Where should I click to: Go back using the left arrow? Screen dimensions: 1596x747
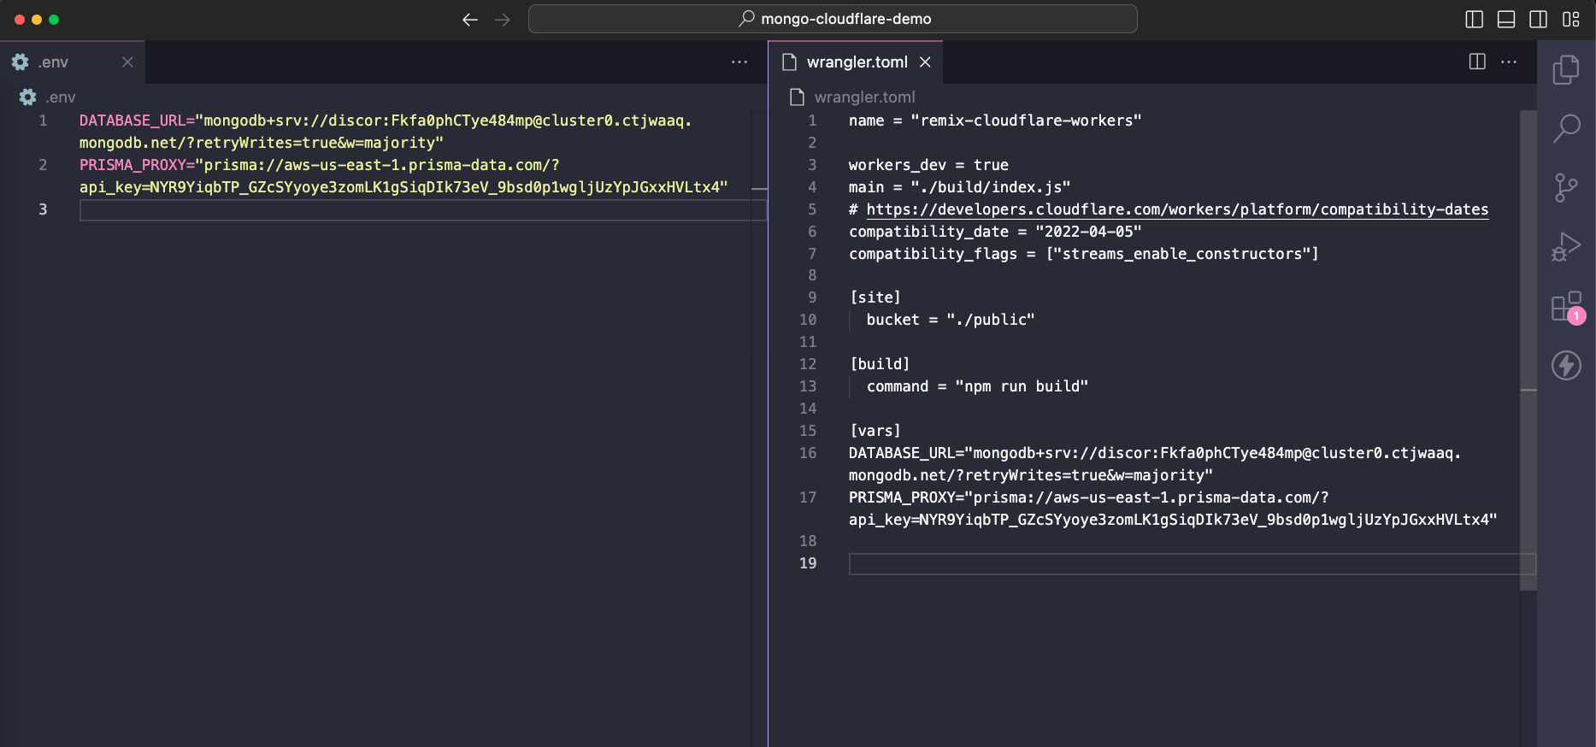tap(469, 20)
